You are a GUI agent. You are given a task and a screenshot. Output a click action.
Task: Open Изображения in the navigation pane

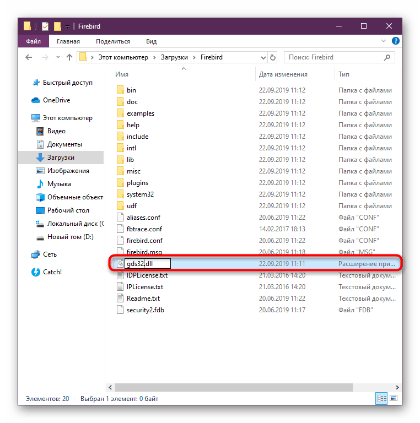pos(63,171)
